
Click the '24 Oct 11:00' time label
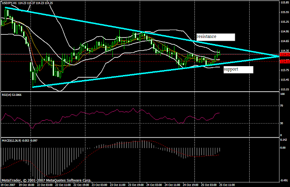coord(172,185)
